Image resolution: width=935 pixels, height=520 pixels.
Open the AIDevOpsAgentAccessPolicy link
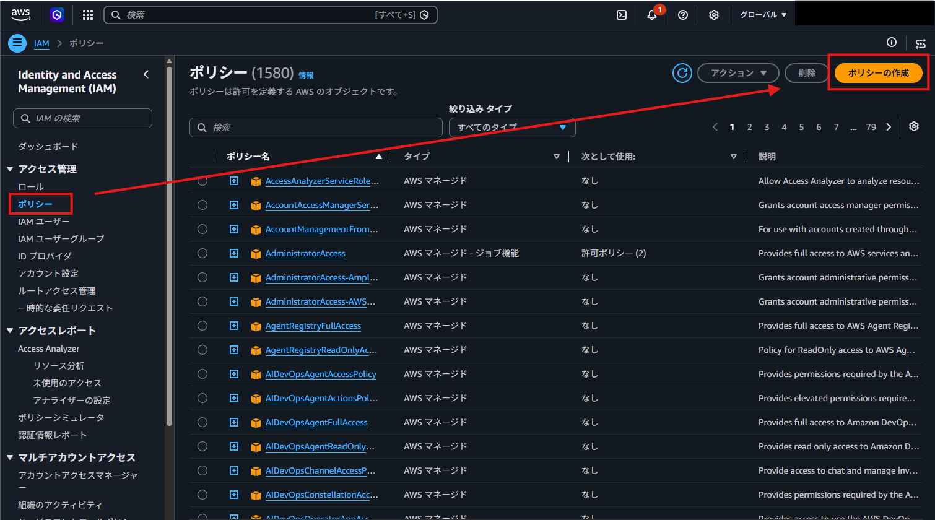[x=321, y=374]
